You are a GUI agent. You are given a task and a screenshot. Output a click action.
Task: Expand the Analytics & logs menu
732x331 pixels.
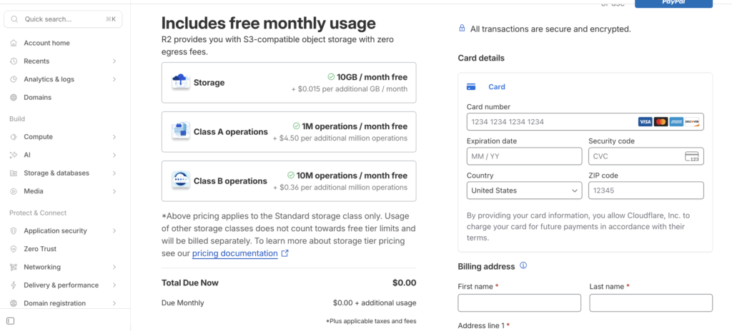114,79
